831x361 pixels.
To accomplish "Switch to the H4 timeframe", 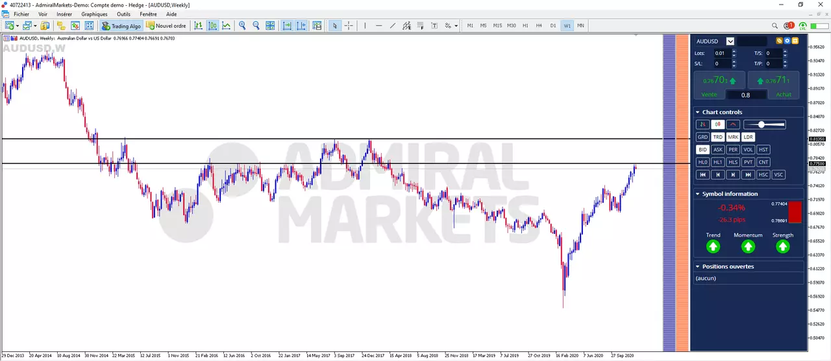I will pos(539,26).
